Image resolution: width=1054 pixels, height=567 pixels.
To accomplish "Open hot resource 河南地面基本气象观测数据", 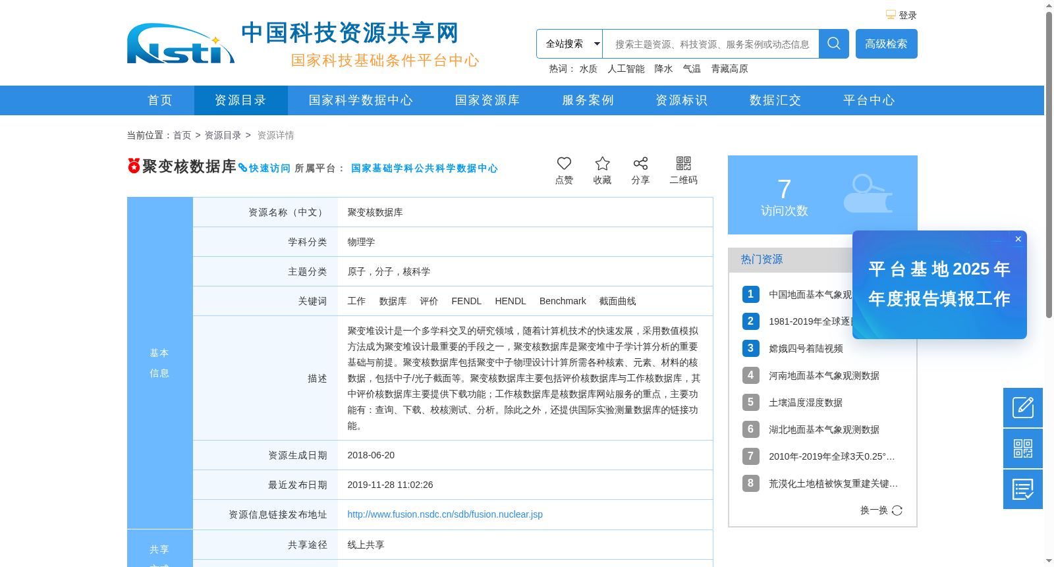I will point(824,375).
